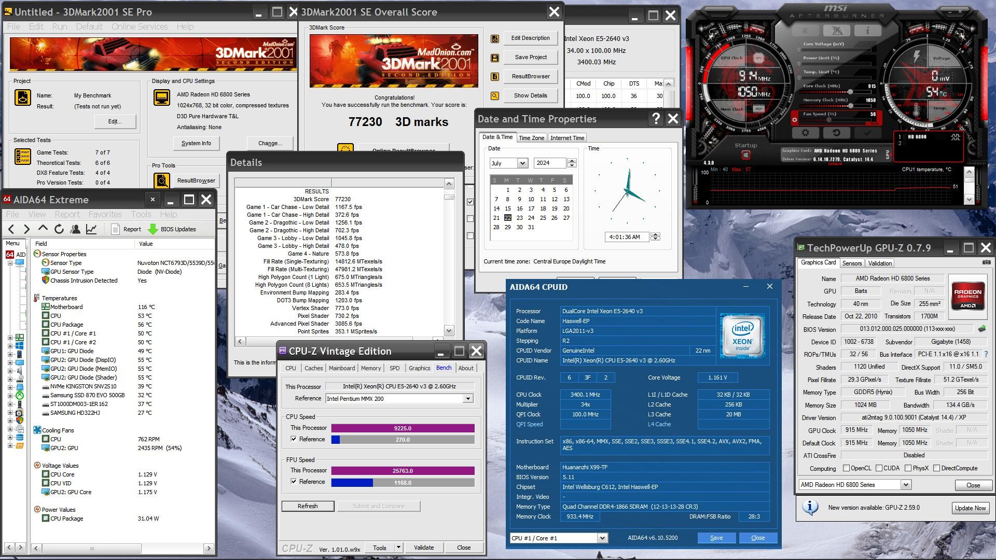Click Afterburner apply checkmark button
This screenshot has height=560, width=996.
click(867, 133)
